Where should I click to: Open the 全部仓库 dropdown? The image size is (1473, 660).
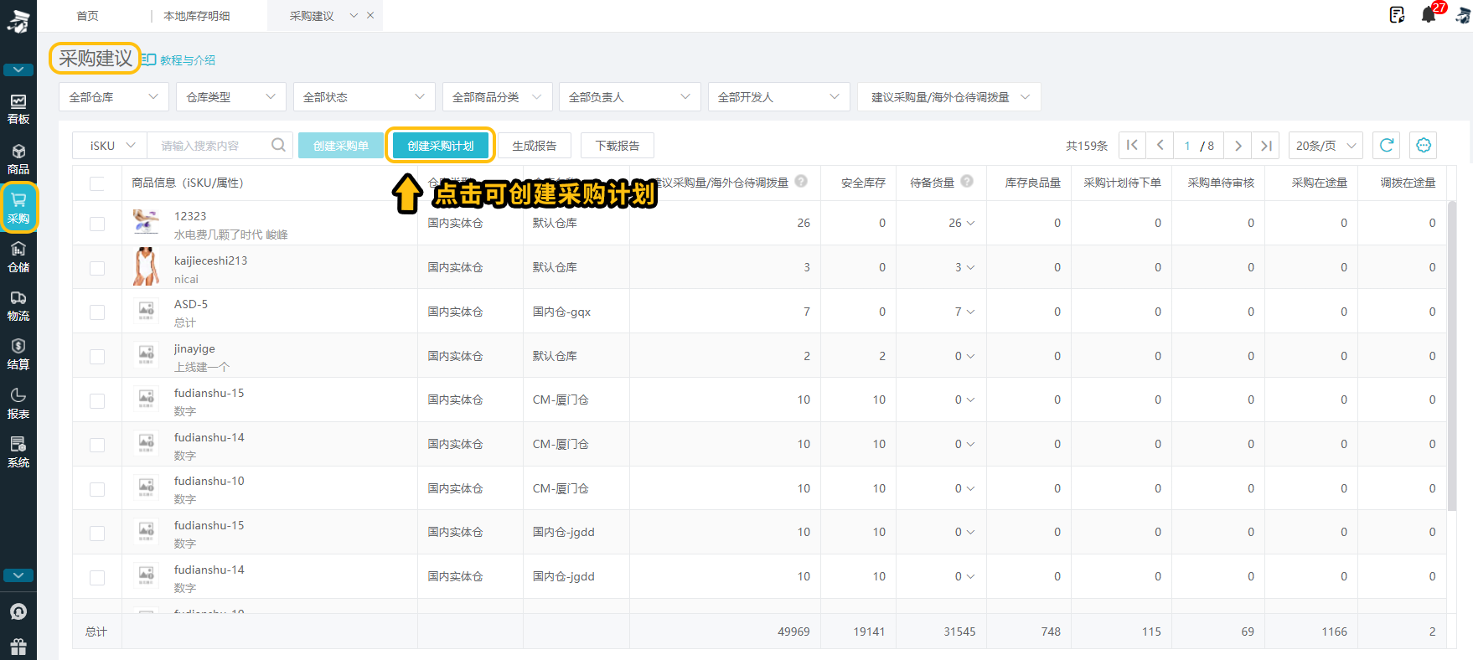click(114, 96)
